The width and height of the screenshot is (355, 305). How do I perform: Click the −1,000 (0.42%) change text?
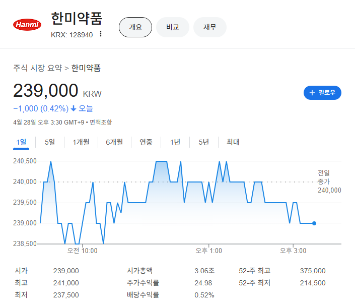coord(41,108)
